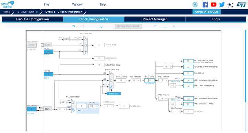Select HSI in the System Clock Mux
The width and height of the screenshot is (248, 133).
pyautogui.click(x=111, y=74)
